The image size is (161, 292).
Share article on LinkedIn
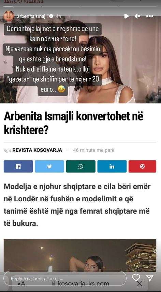pyautogui.click(x=112, y=166)
